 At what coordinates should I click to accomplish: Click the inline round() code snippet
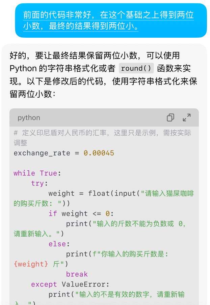pos(136,68)
